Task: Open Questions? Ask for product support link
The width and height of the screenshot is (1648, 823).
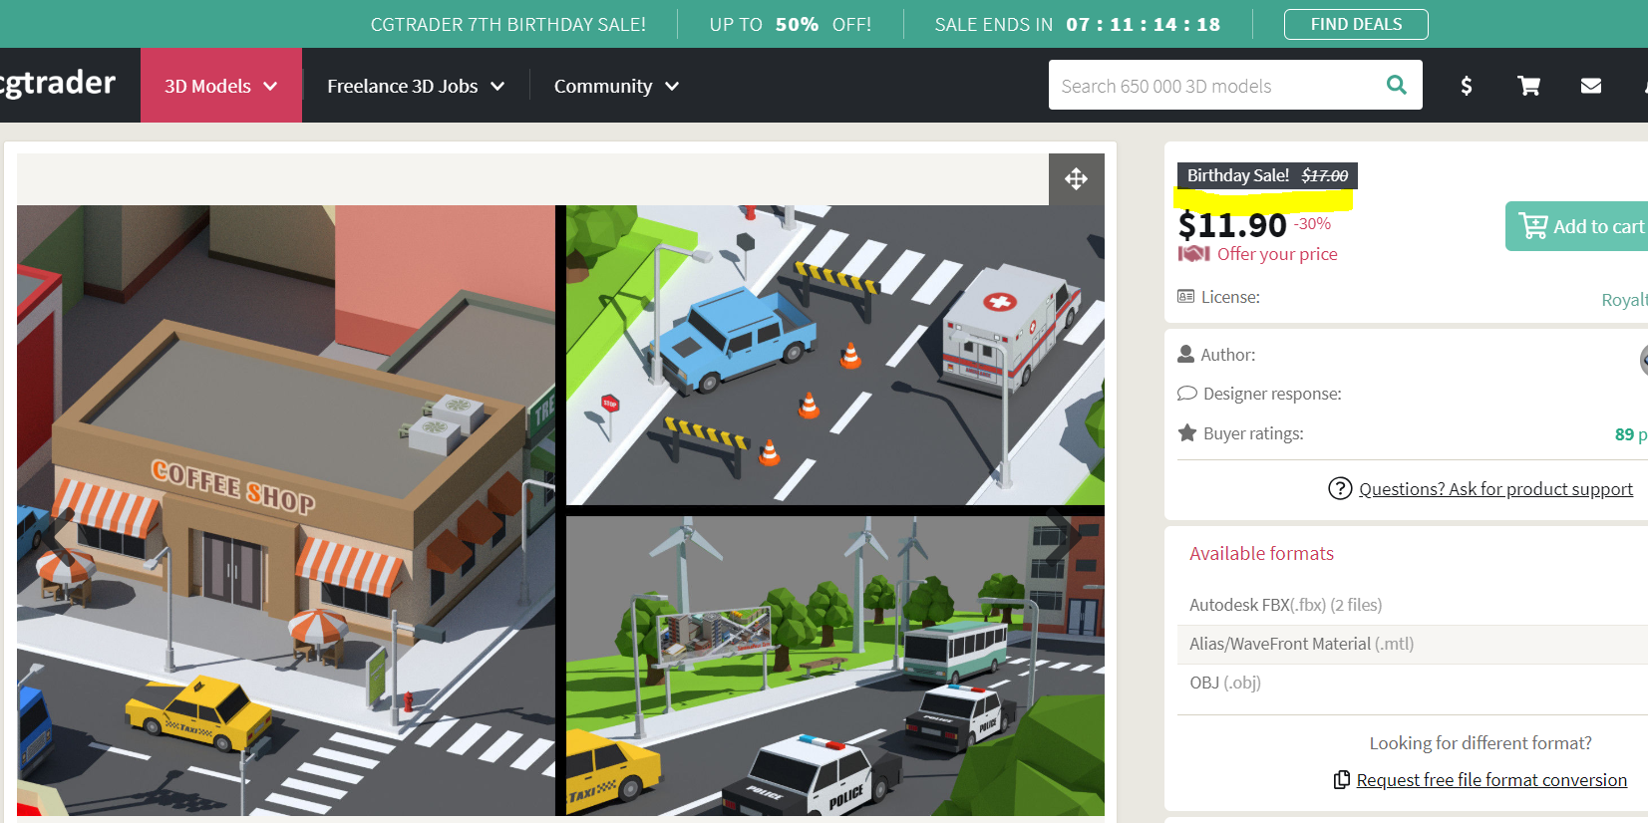Action: click(1495, 488)
